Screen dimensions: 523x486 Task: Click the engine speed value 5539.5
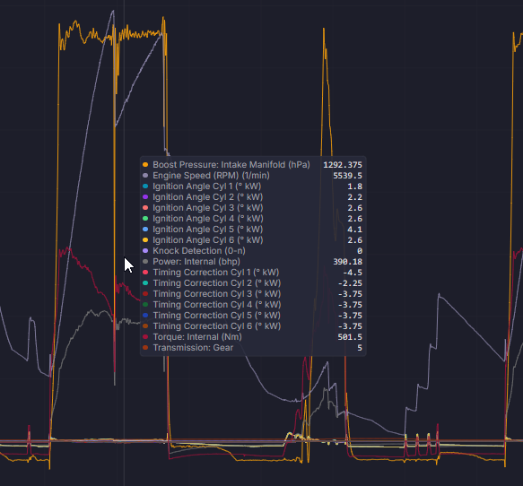347,176
